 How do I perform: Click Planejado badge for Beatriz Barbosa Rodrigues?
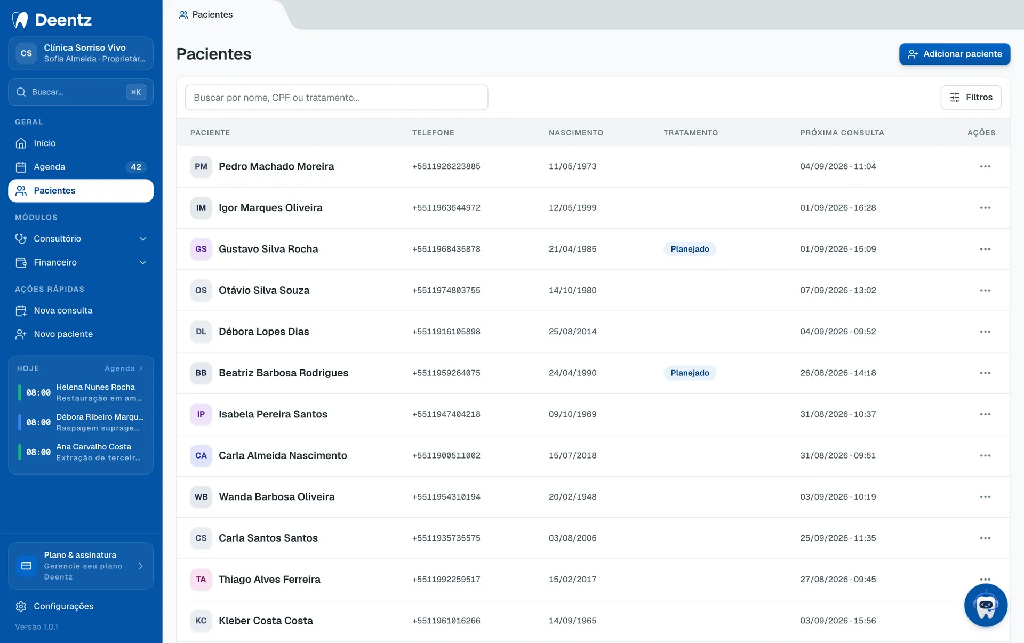click(690, 373)
